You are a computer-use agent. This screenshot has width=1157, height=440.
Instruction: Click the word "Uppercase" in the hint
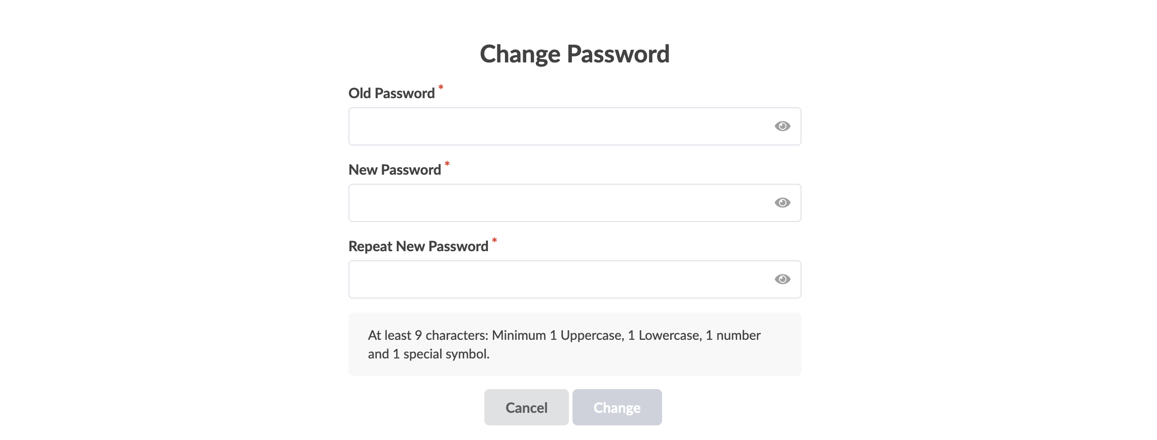pos(592,335)
